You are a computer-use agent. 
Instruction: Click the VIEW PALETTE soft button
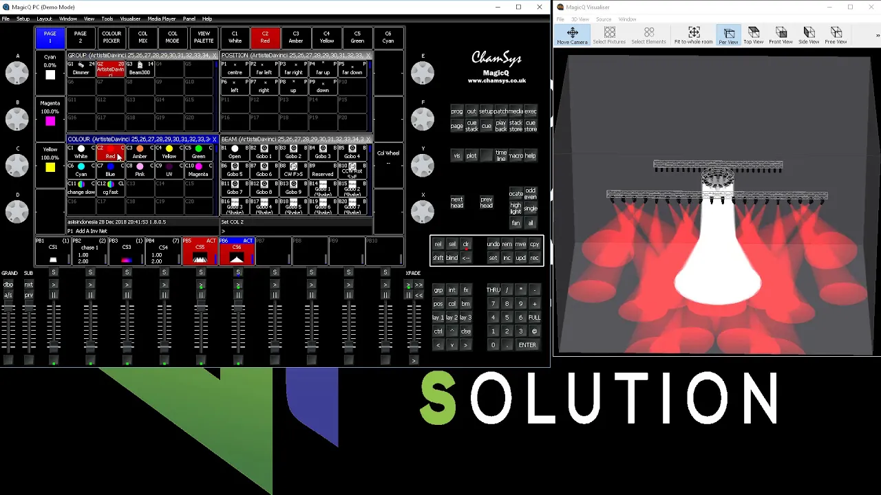(x=204, y=37)
